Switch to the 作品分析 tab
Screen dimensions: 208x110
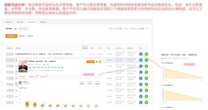point(8,22)
